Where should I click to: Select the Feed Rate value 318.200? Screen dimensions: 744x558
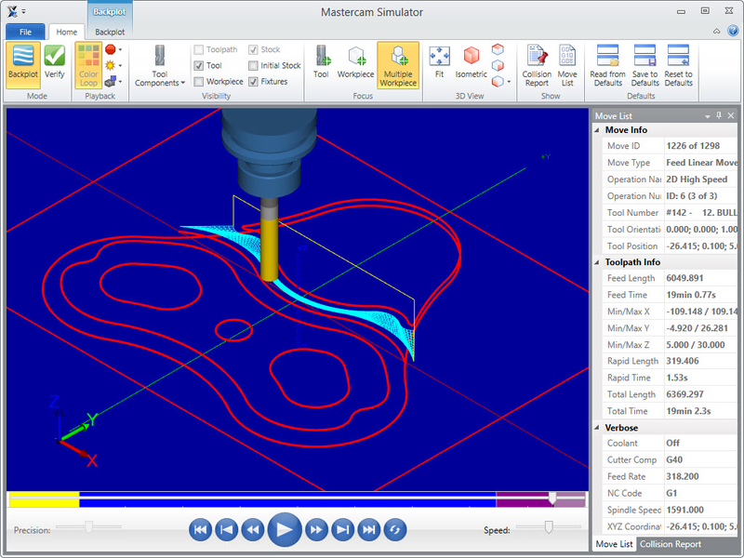coord(683,476)
